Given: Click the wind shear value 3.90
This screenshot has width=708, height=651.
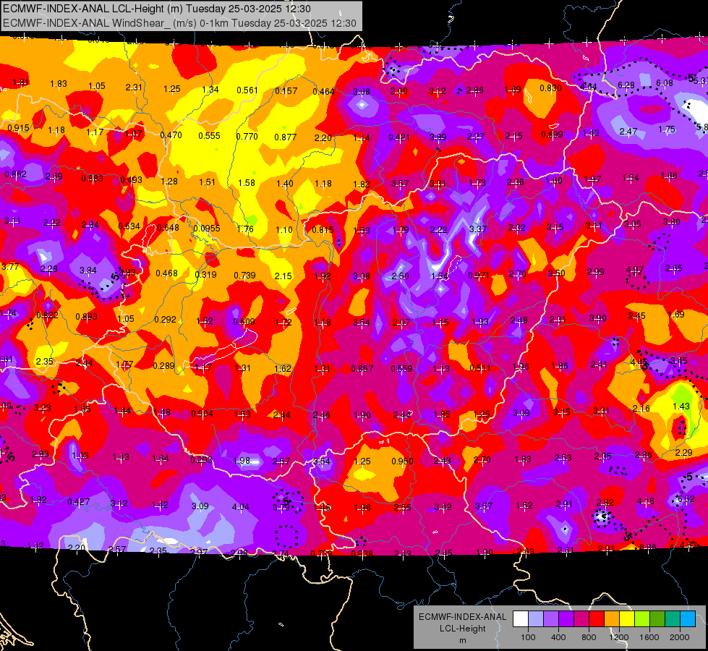Looking at the screenshot, I should 598,318.
